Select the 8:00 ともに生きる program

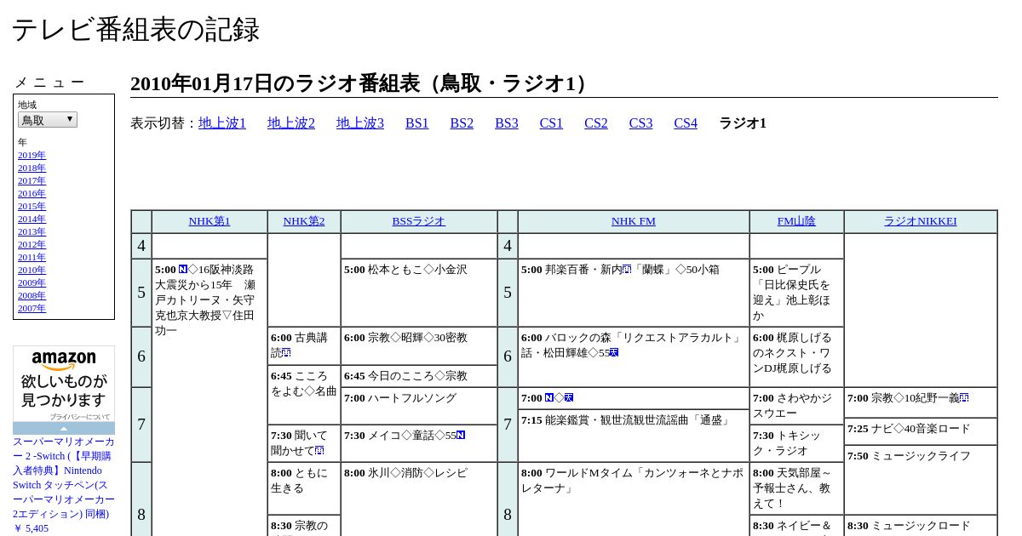[x=304, y=488]
